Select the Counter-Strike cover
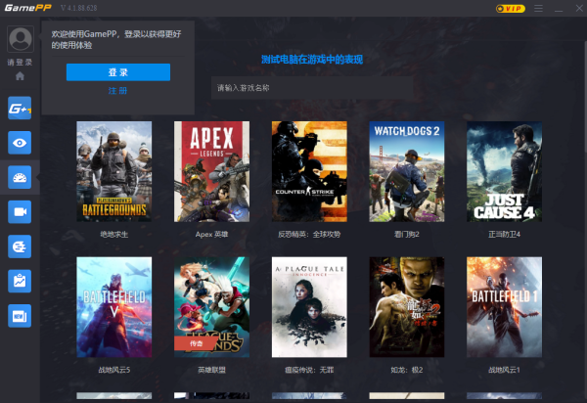 309,171
